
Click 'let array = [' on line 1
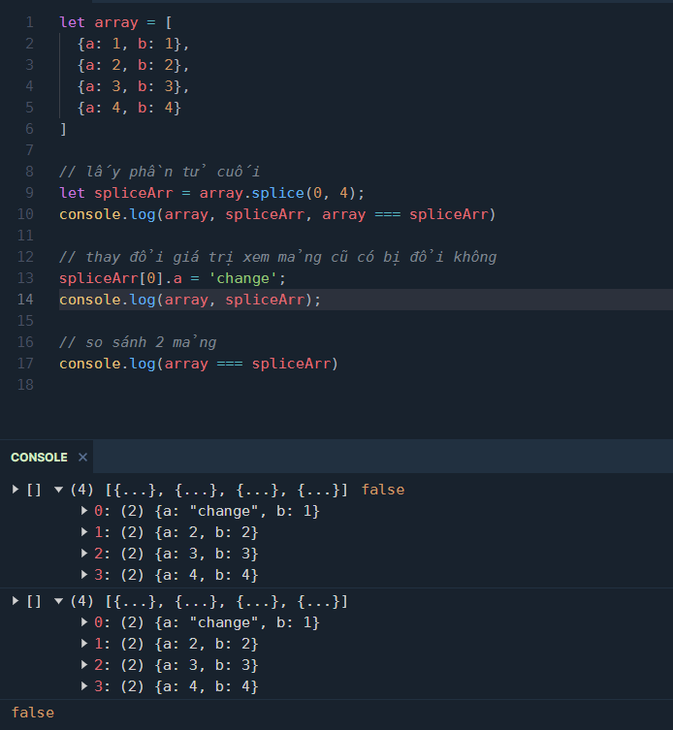(115, 22)
